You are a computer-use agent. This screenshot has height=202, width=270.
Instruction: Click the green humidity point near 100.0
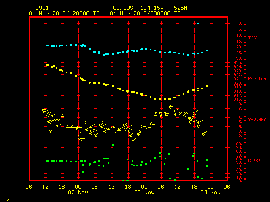click(113, 145)
